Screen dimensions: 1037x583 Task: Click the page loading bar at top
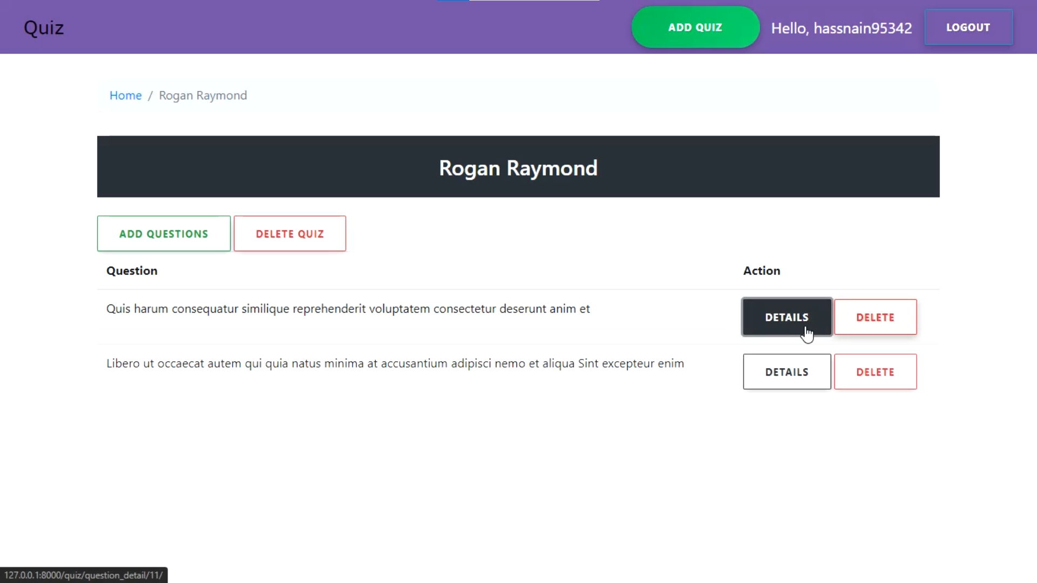click(517, 1)
